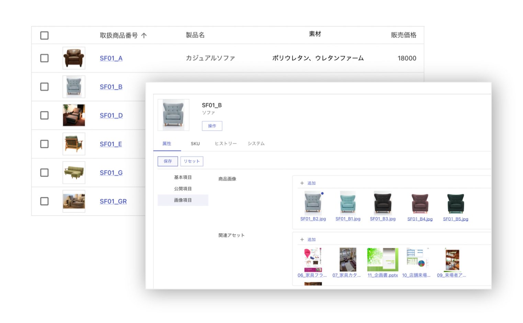Open the SF01_B3.jpg file name link

point(383,219)
